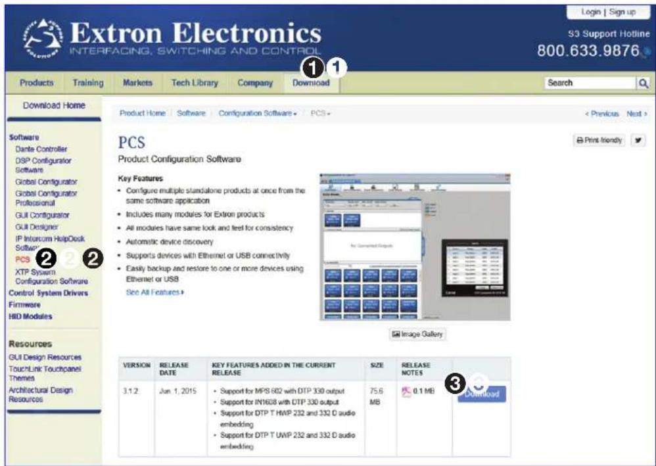Open the Company menu
This screenshot has width=656, height=466.
click(x=255, y=83)
